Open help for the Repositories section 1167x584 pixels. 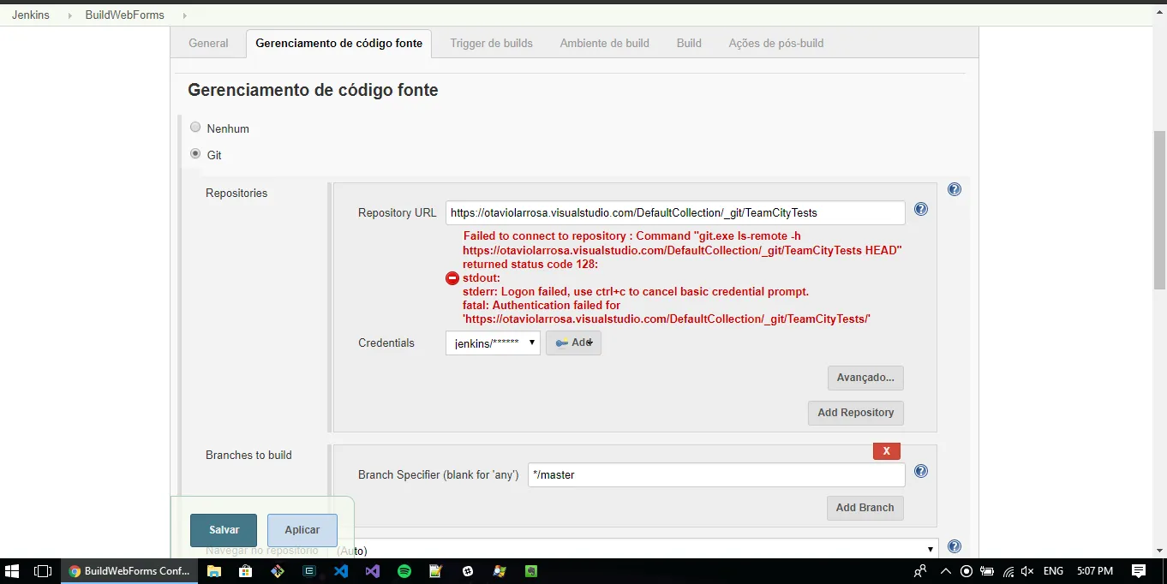955,190
